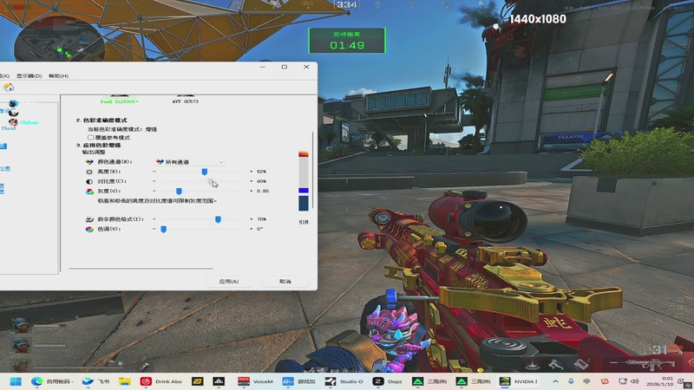Switch to the NVIDIA taskbar item
694x390 pixels.
[518, 381]
